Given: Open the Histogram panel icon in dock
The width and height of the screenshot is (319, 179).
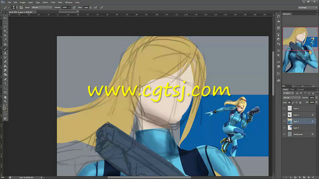Looking at the screenshot, I should pos(278,21).
